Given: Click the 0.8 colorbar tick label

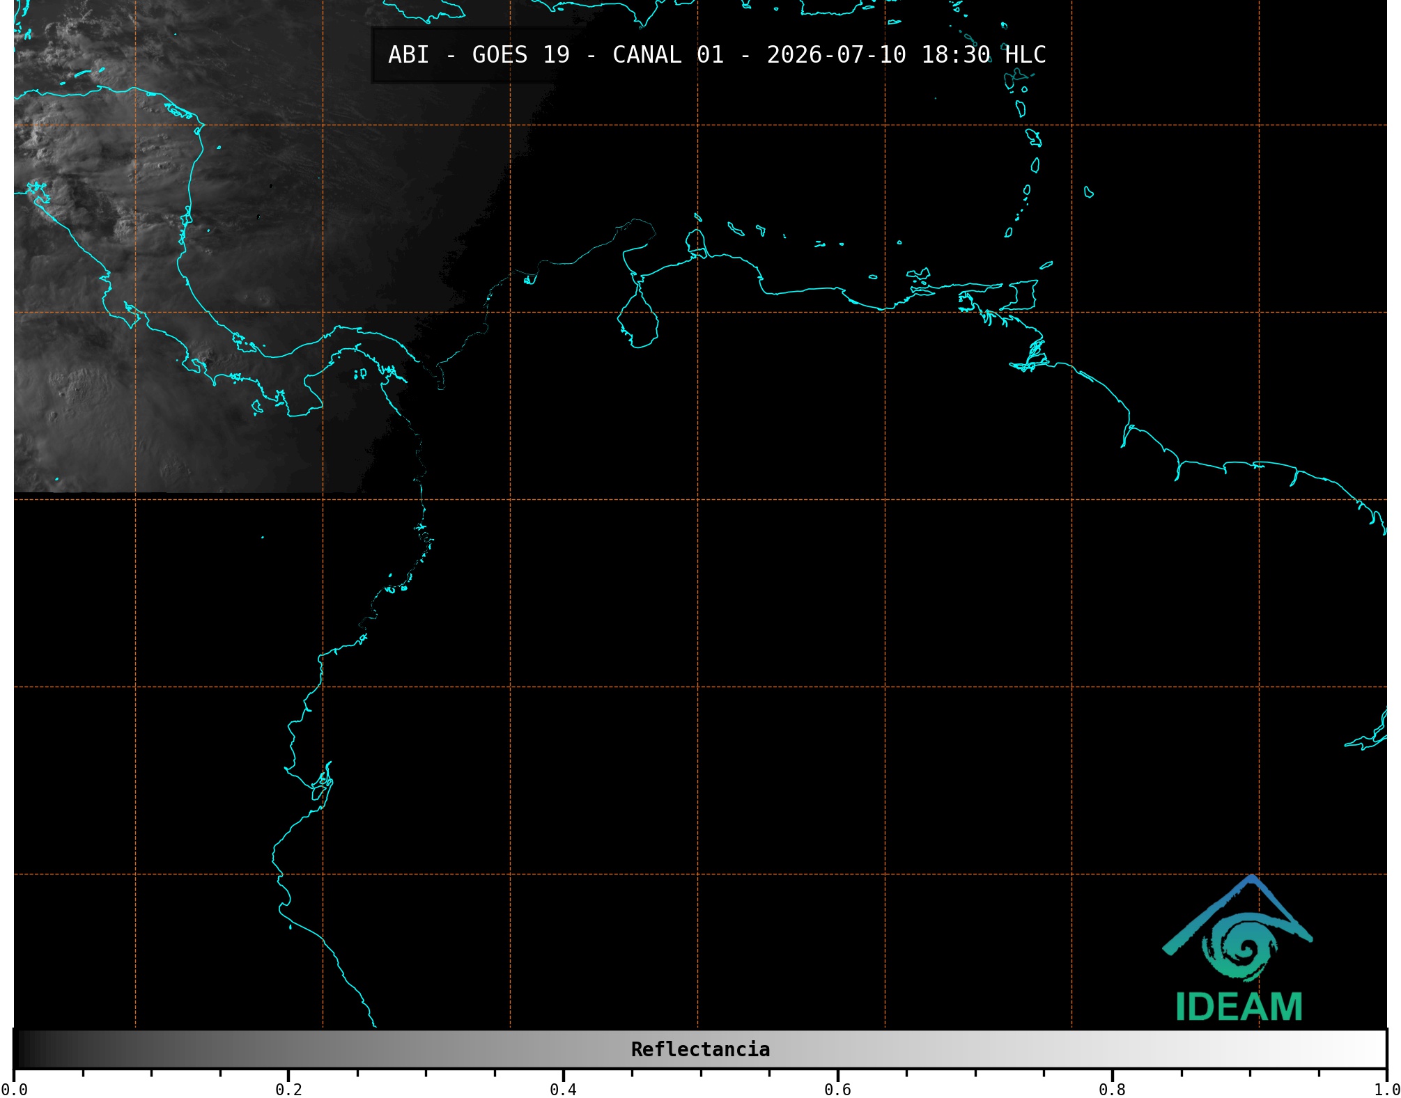Looking at the screenshot, I should [1112, 1090].
